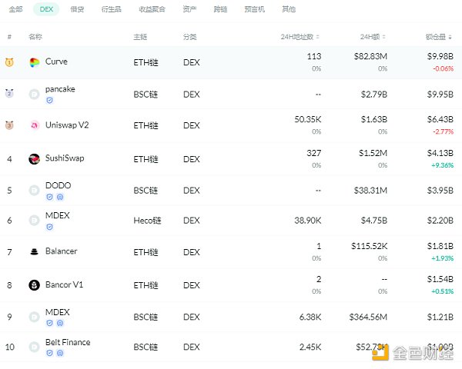
Task: Click the Heco链 chain cell
Action: click(147, 221)
